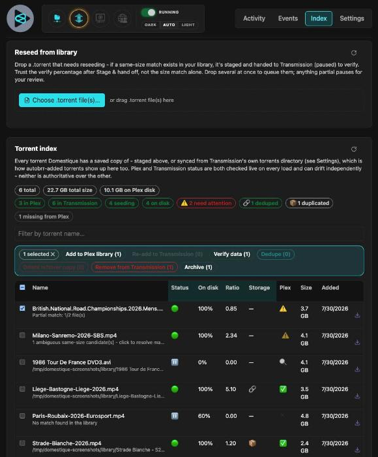The height and width of the screenshot is (457, 378).
Task: Select the monitor stage icon in header
Action: point(100,18)
